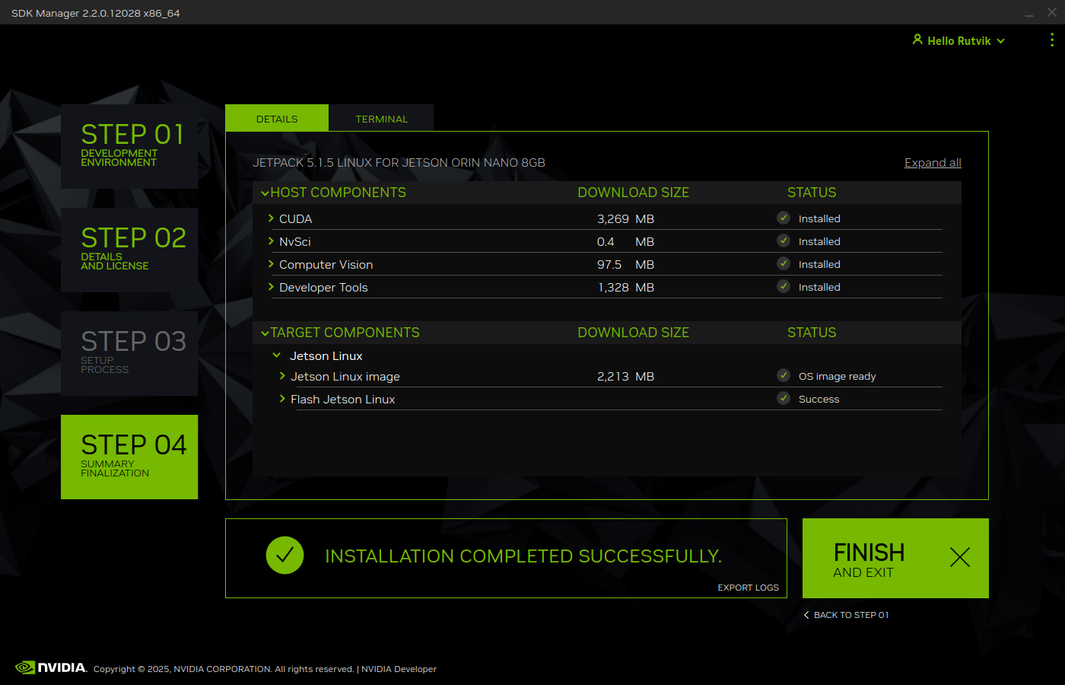Image resolution: width=1065 pixels, height=685 pixels.
Task: Switch to the Terminal tab
Action: coord(381,119)
